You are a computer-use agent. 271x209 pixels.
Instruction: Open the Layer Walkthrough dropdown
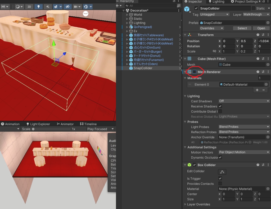click(256, 15)
